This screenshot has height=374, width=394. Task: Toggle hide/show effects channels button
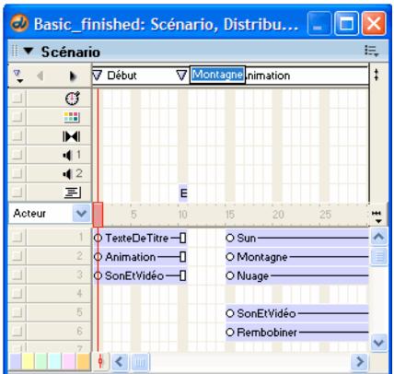click(x=377, y=75)
